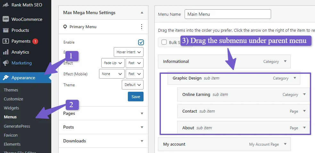Select the Informational menu item title

point(176,61)
